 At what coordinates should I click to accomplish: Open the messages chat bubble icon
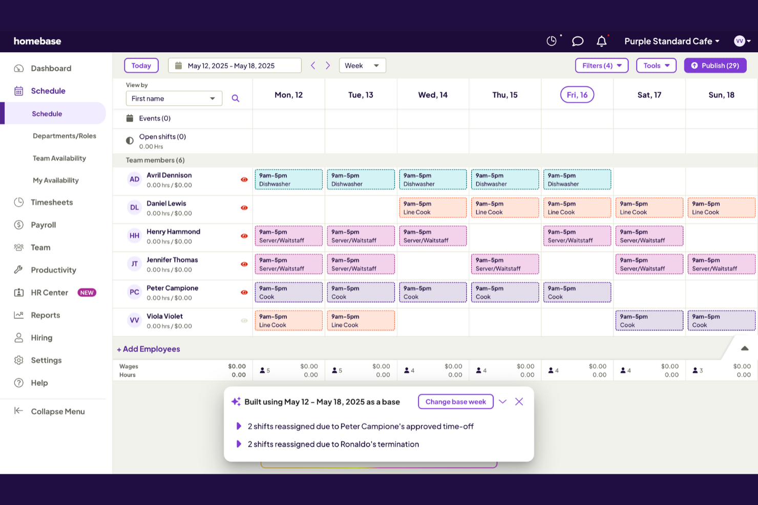click(x=577, y=41)
